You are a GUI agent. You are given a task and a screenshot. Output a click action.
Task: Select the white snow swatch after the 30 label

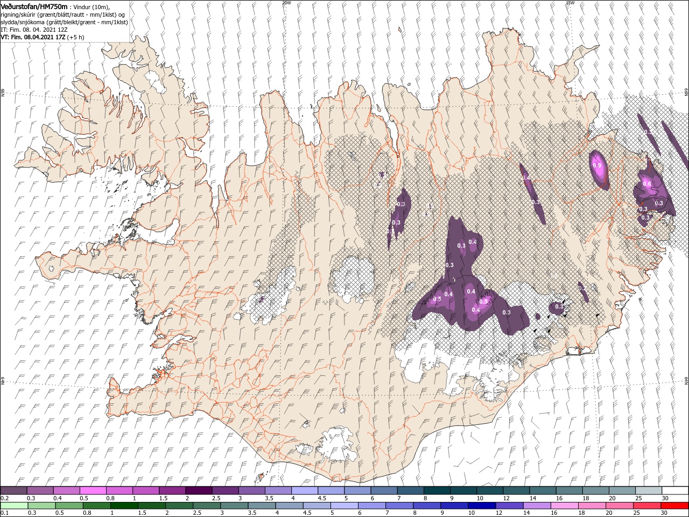point(675,491)
